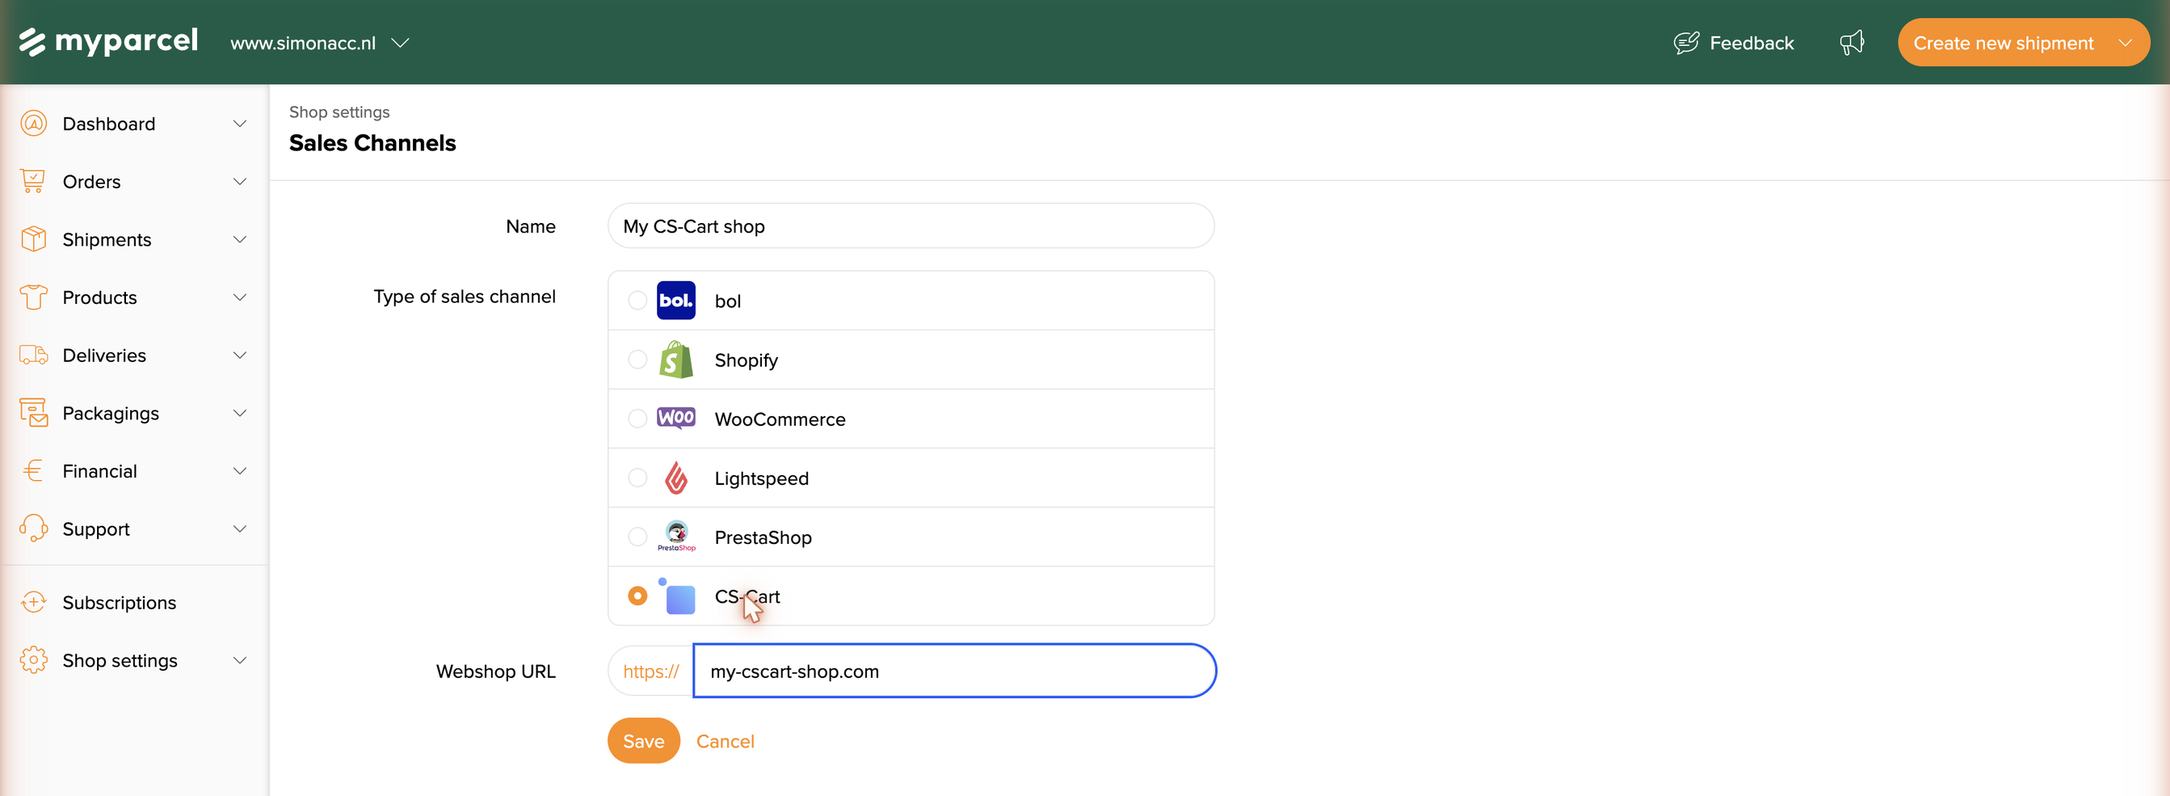Expand the Orders menu chevron
This screenshot has width=2170, height=796.
point(240,182)
